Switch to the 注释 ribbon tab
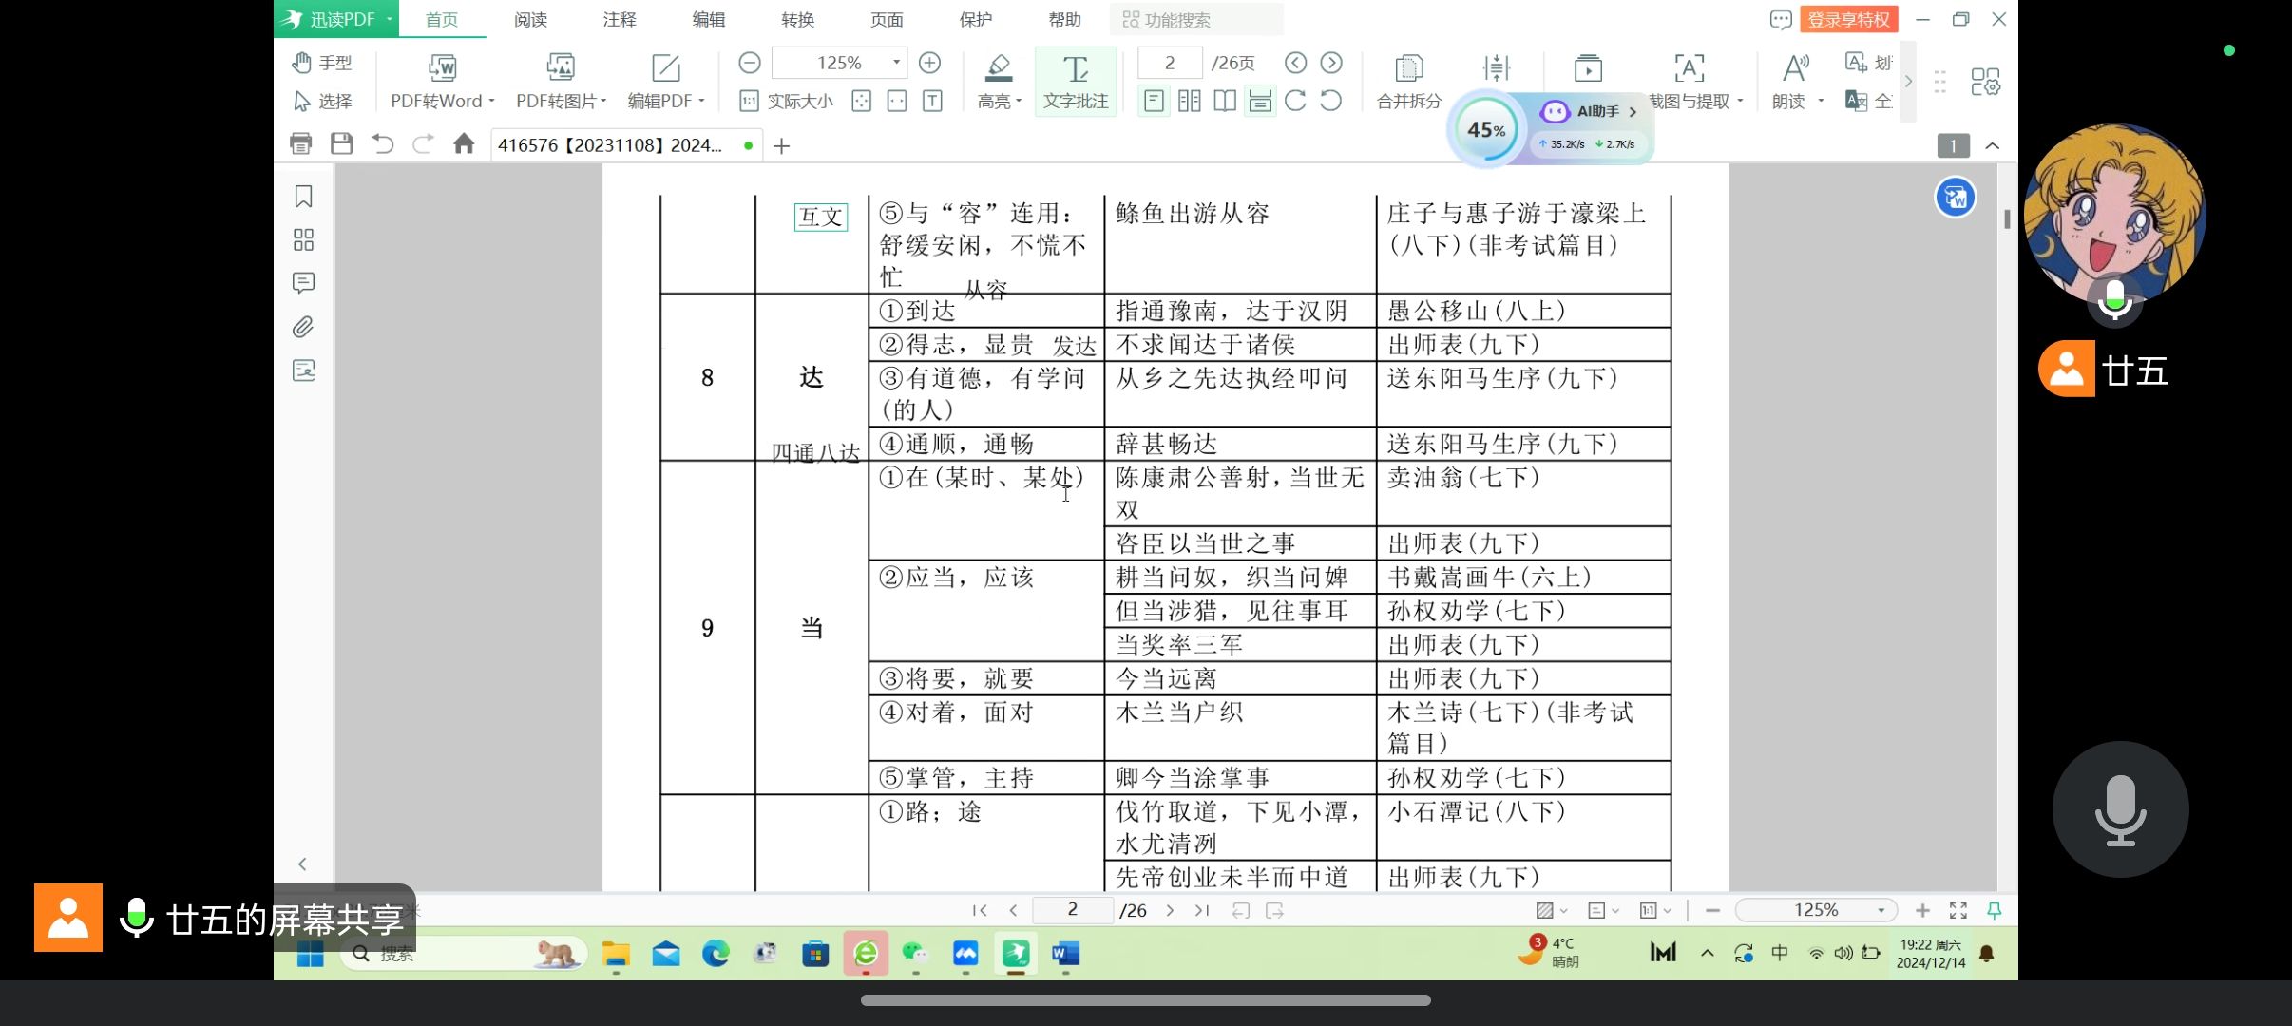Screen dimensions: 2292x1026 click(619, 20)
